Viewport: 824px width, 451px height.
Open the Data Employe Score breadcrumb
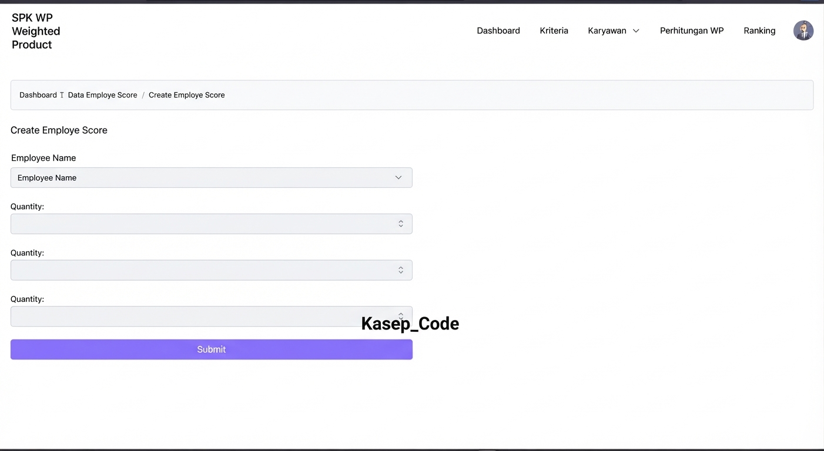102,95
